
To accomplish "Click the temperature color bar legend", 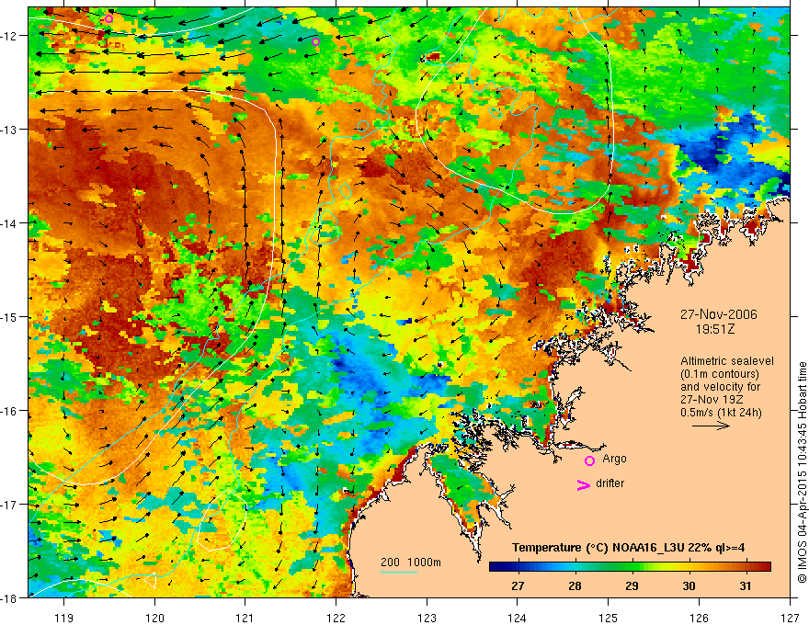I will 630,566.
